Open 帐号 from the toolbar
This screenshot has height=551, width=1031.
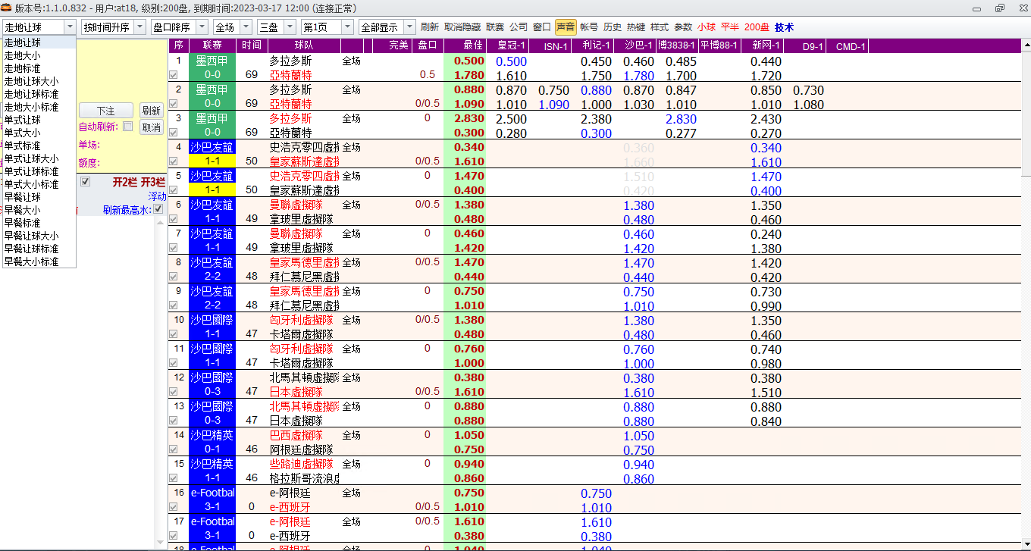[589, 27]
